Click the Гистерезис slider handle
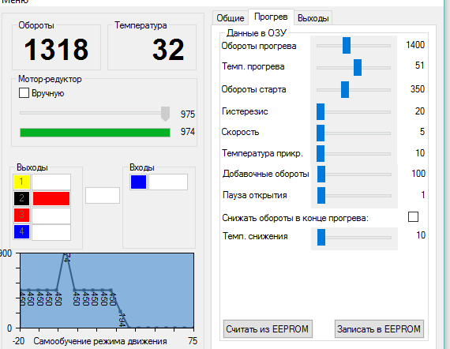 pyautogui.click(x=321, y=111)
